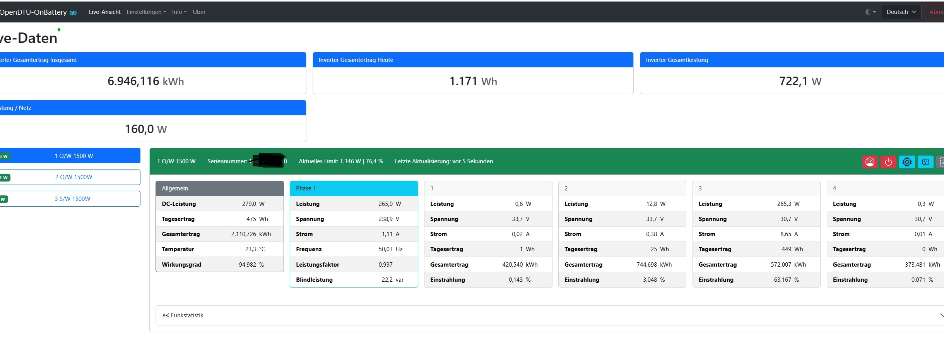944x351 pixels.
Task: Go to the Live-Ansicht menu item
Action: [105, 12]
